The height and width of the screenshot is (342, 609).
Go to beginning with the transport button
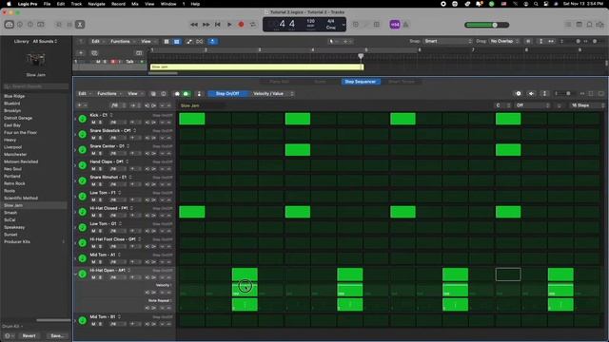pyautogui.click(x=218, y=25)
